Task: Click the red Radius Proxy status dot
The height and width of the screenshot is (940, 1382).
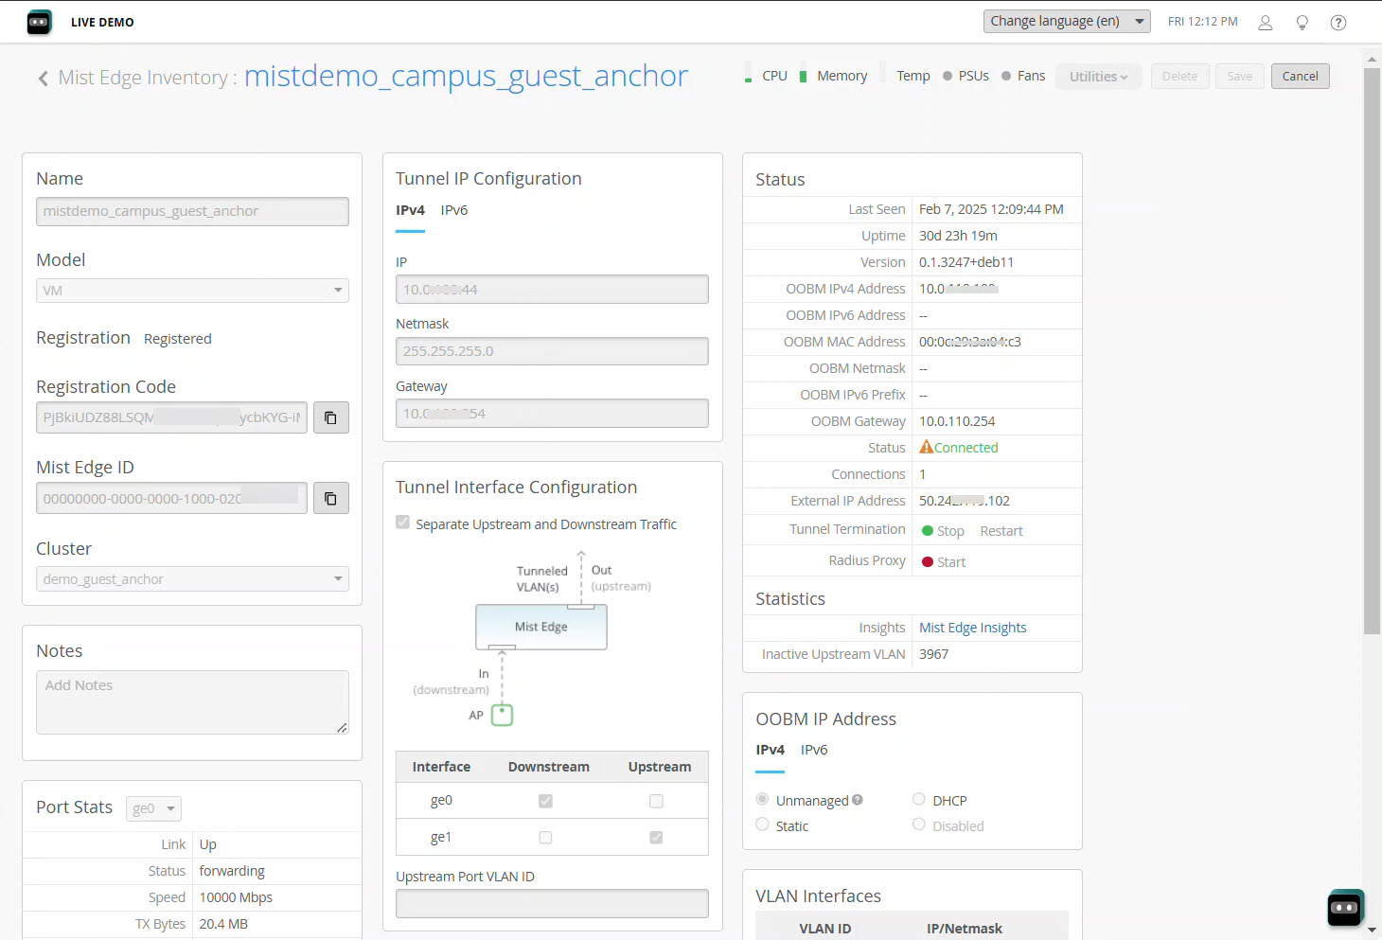Action: (928, 562)
